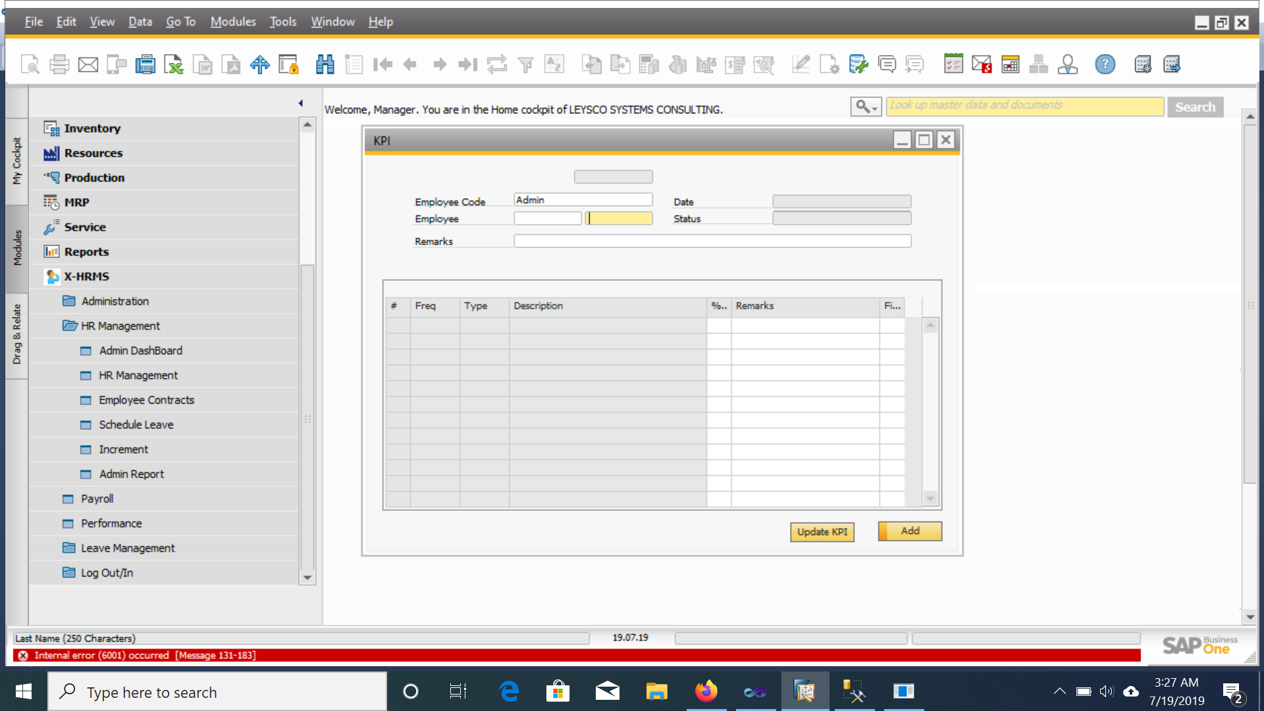Open the Calendar toolbar icon
This screenshot has height=711, width=1264.
(1010, 65)
